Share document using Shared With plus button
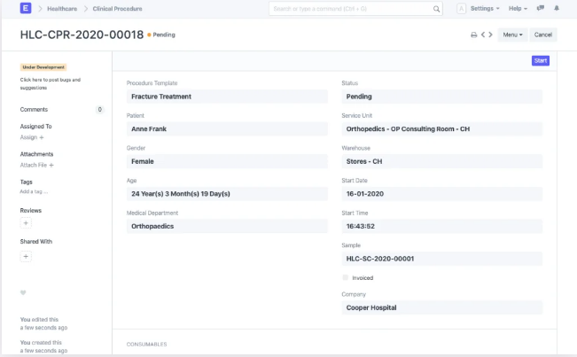The height and width of the screenshot is (357, 577). click(x=26, y=256)
